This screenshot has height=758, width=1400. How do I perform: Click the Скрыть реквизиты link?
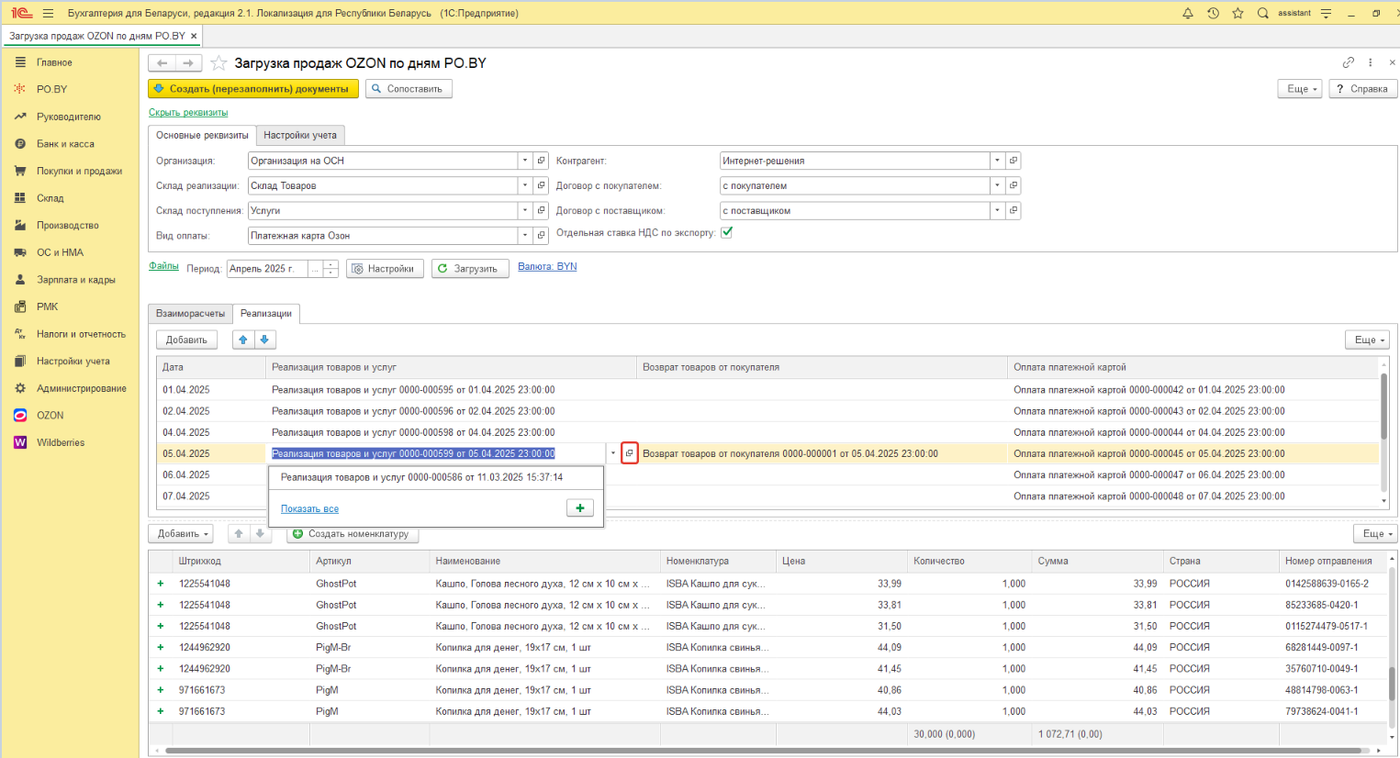point(188,113)
